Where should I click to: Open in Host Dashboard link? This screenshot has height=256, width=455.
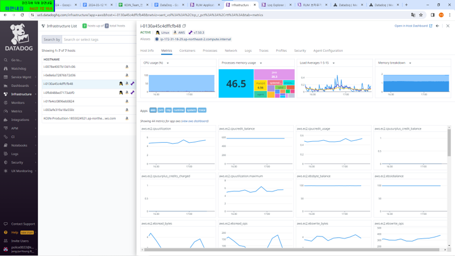(413, 26)
